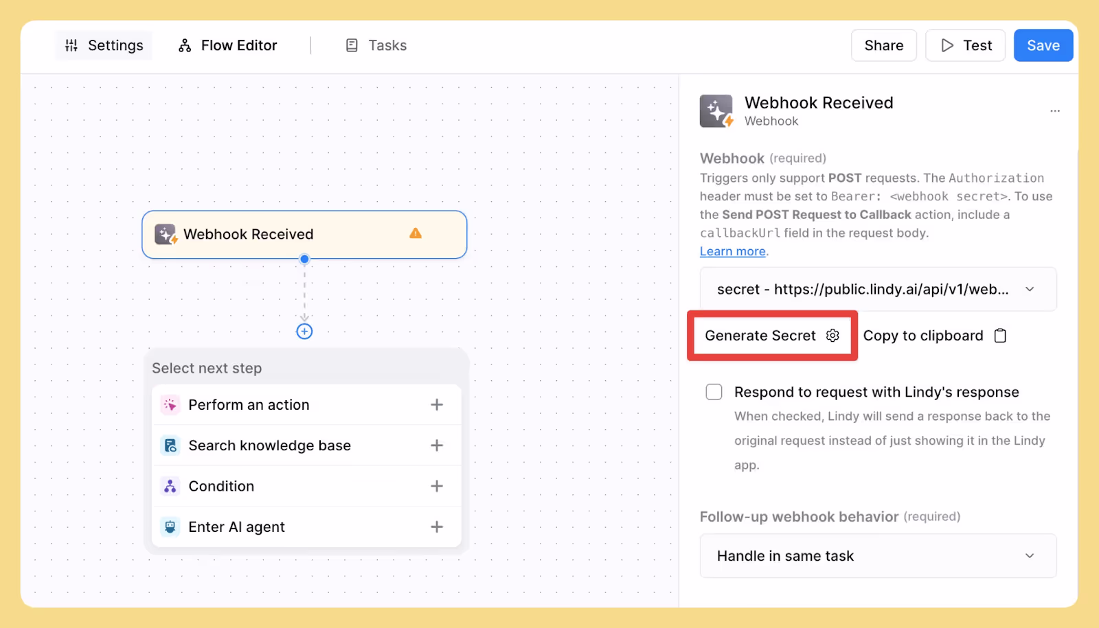Choose Perform an action
1099x628 pixels.
click(306, 405)
